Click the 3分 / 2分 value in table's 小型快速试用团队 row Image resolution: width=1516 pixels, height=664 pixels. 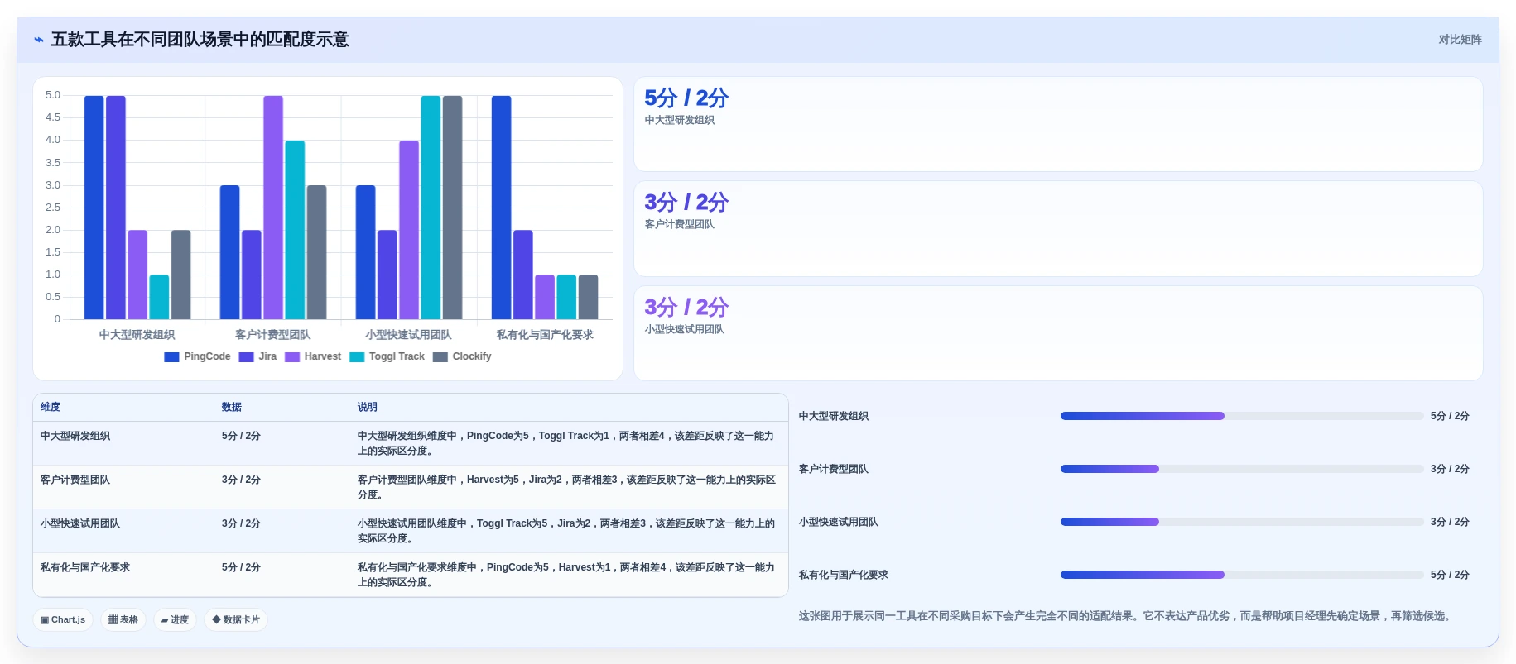coord(241,523)
